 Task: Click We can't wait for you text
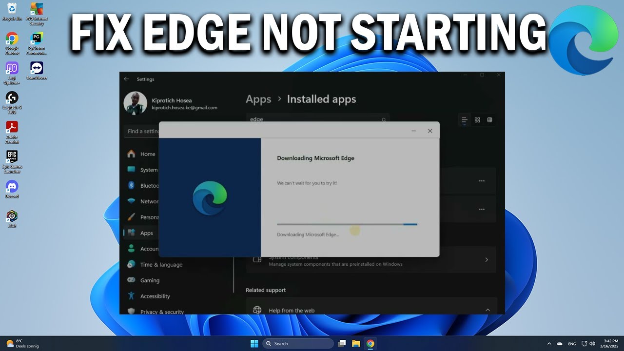coord(307,183)
